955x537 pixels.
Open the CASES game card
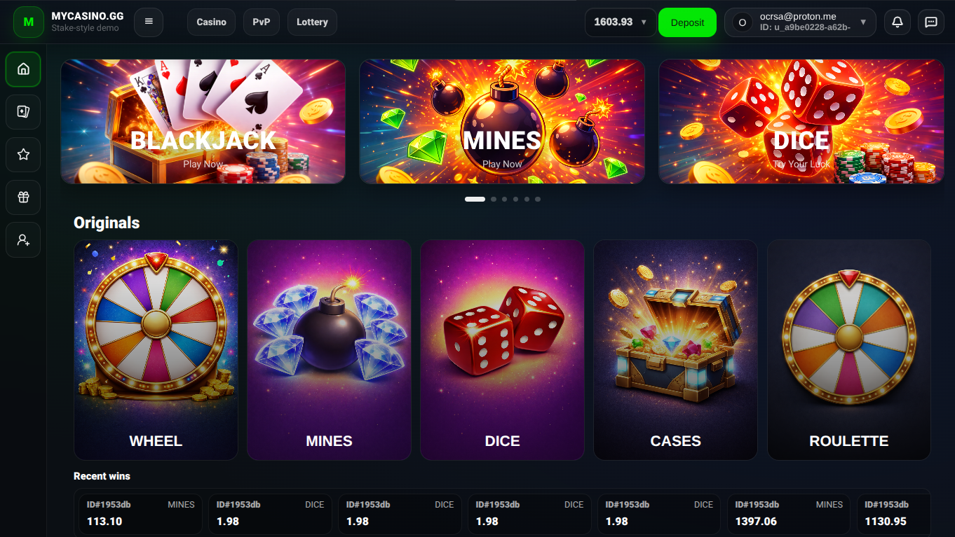675,350
